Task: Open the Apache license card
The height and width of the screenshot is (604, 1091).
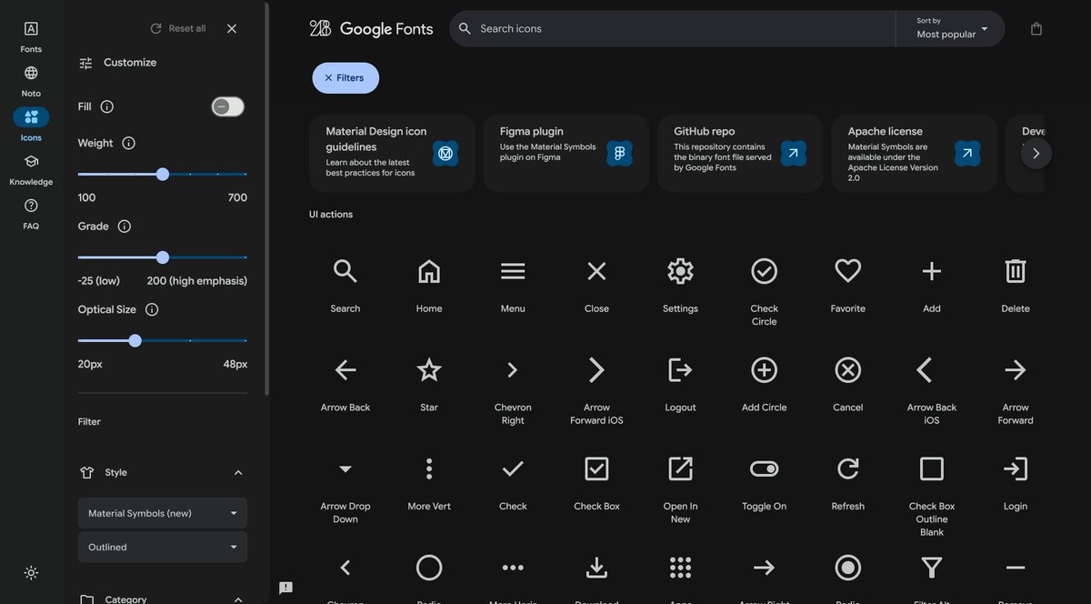Action: click(x=915, y=153)
